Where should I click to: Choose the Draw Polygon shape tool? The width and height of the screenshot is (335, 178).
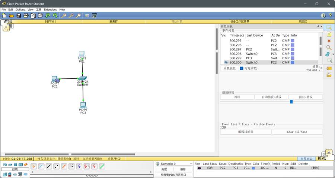tap(328, 54)
